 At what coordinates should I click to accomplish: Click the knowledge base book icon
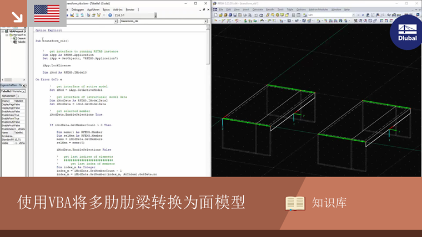pos(295,203)
